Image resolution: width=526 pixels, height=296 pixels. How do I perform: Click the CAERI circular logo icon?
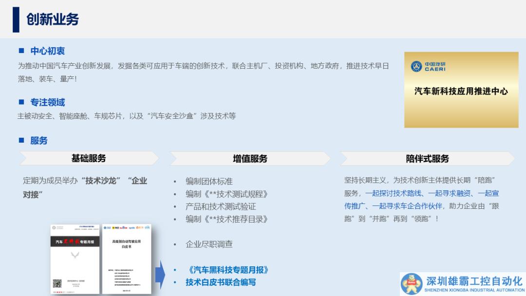click(x=416, y=66)
